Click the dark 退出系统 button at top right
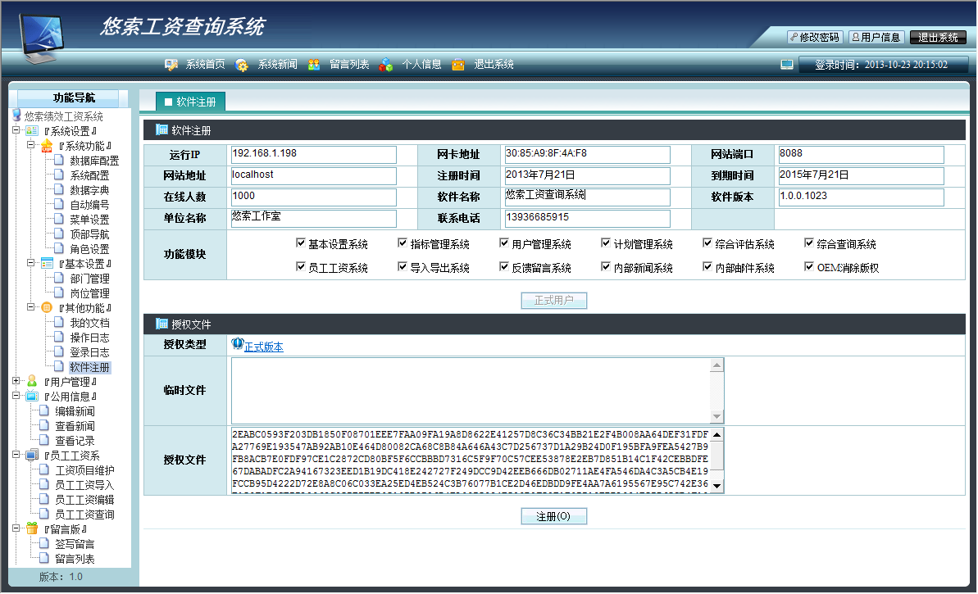978x594 pixels. 938,38
